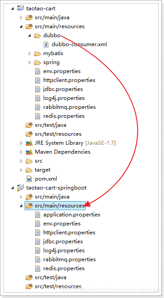This screenshot has width=164, height=298.
Task: Click taotao-cart src/test/java package folder icon
Action: [x=29, y=125]
